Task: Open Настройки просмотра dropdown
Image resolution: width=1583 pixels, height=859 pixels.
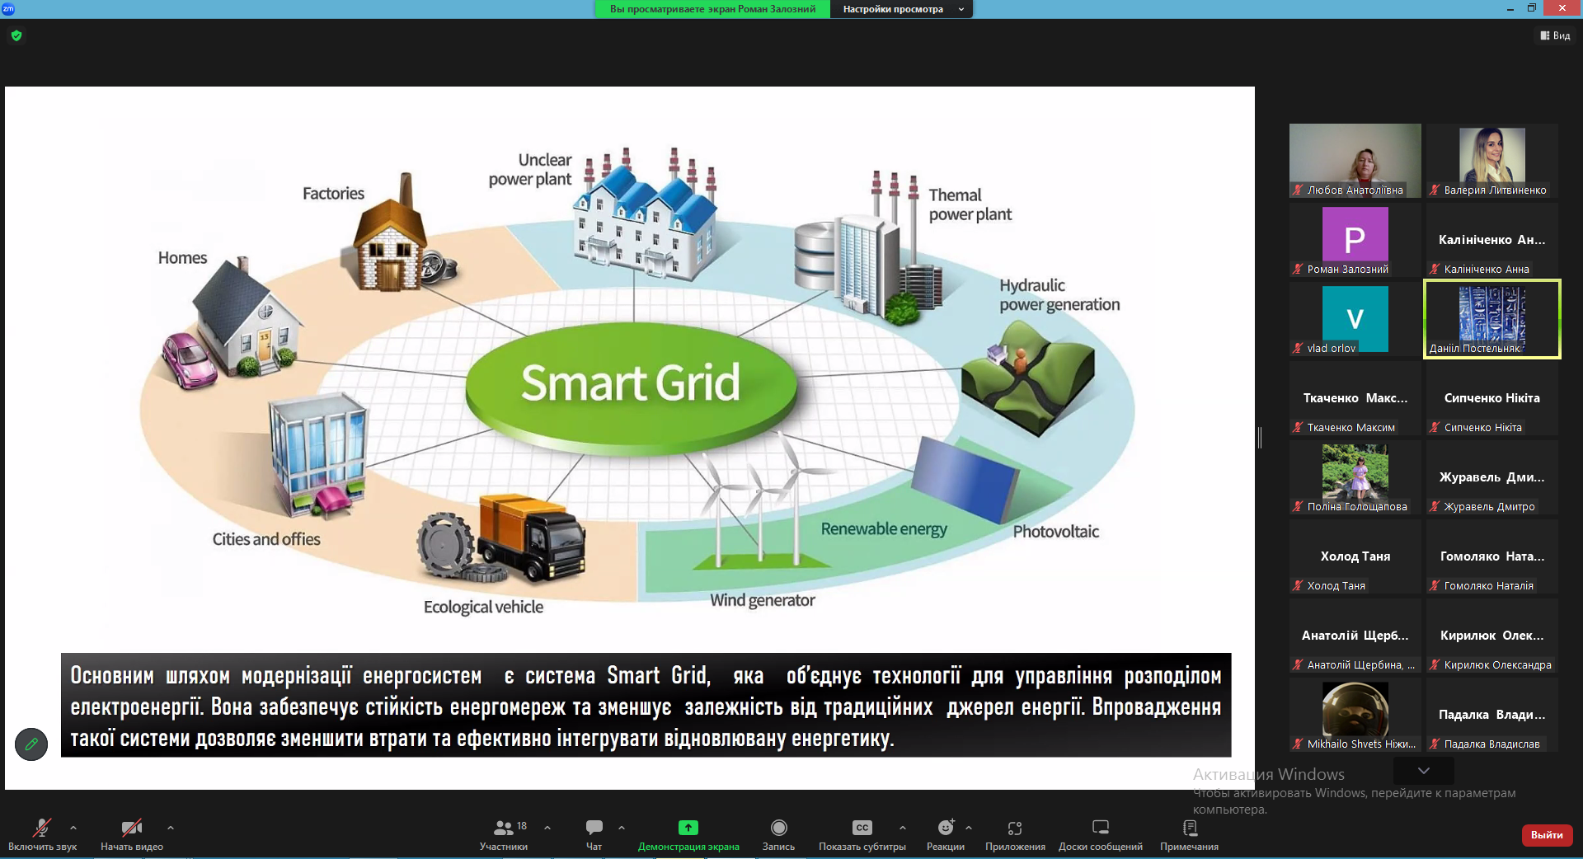Action: 901,9
